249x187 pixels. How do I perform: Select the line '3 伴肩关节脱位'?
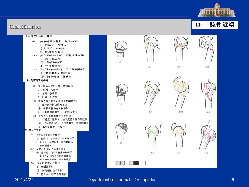tap(52, 52)
